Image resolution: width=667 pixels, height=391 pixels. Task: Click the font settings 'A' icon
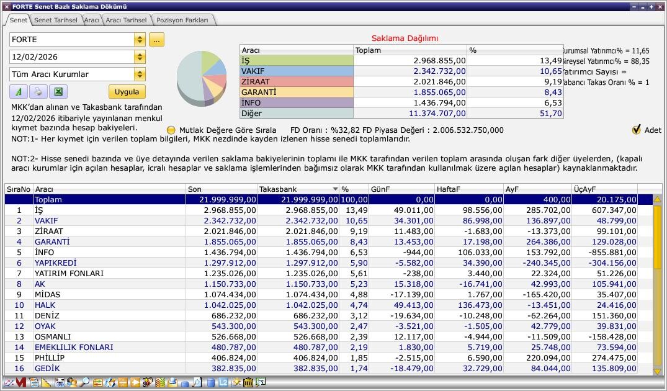[x=18, y=92]
